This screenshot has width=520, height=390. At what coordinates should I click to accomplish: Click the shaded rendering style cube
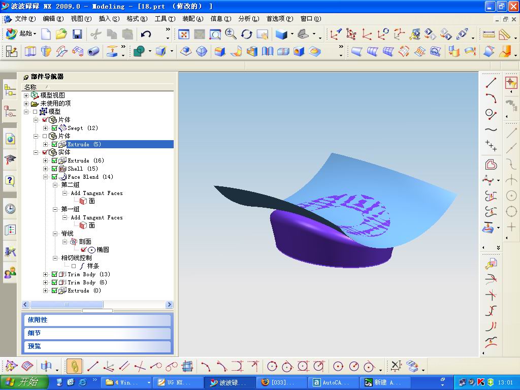pyautogui.click(x=281, y=34)
